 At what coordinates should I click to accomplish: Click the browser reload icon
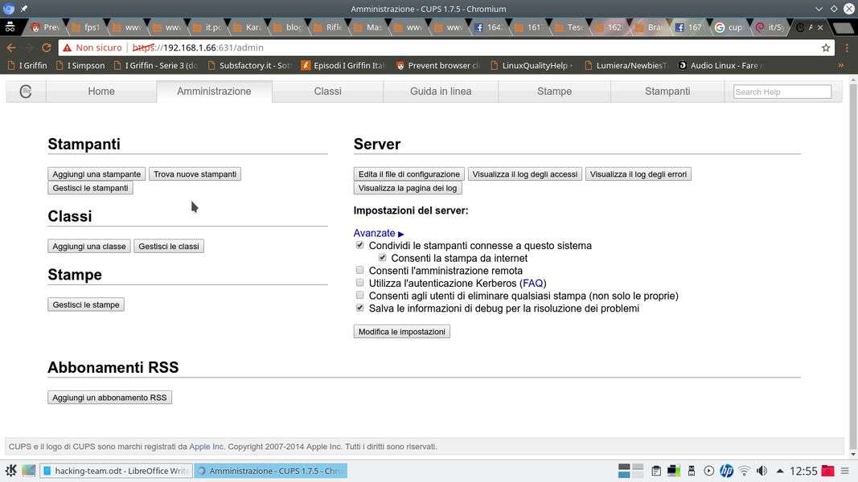46,47
